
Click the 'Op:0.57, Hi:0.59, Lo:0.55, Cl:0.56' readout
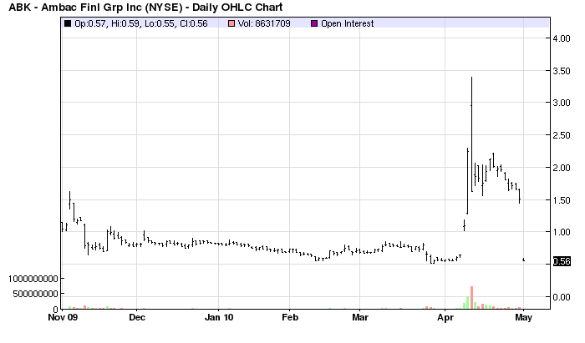point(141,23)
